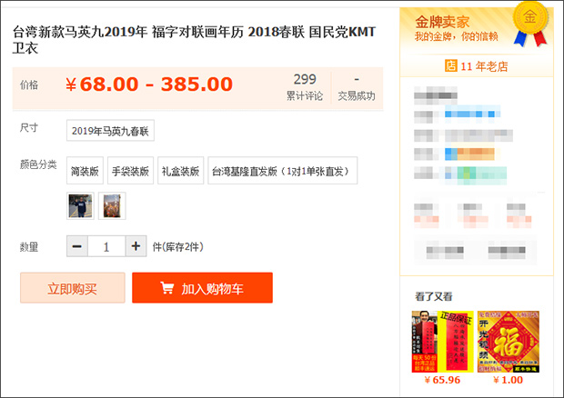Click the 金牌卖家 heading
Image resolution: width=564 pixels, height=398 pixels.
tap(442, 22)
